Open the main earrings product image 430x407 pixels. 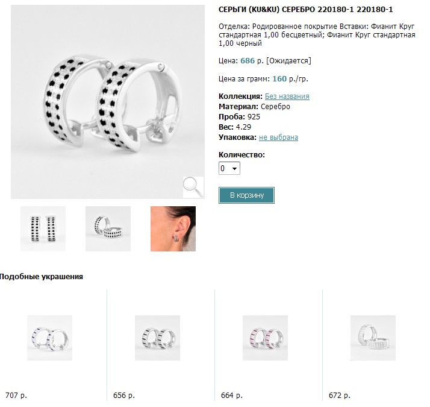108,102
